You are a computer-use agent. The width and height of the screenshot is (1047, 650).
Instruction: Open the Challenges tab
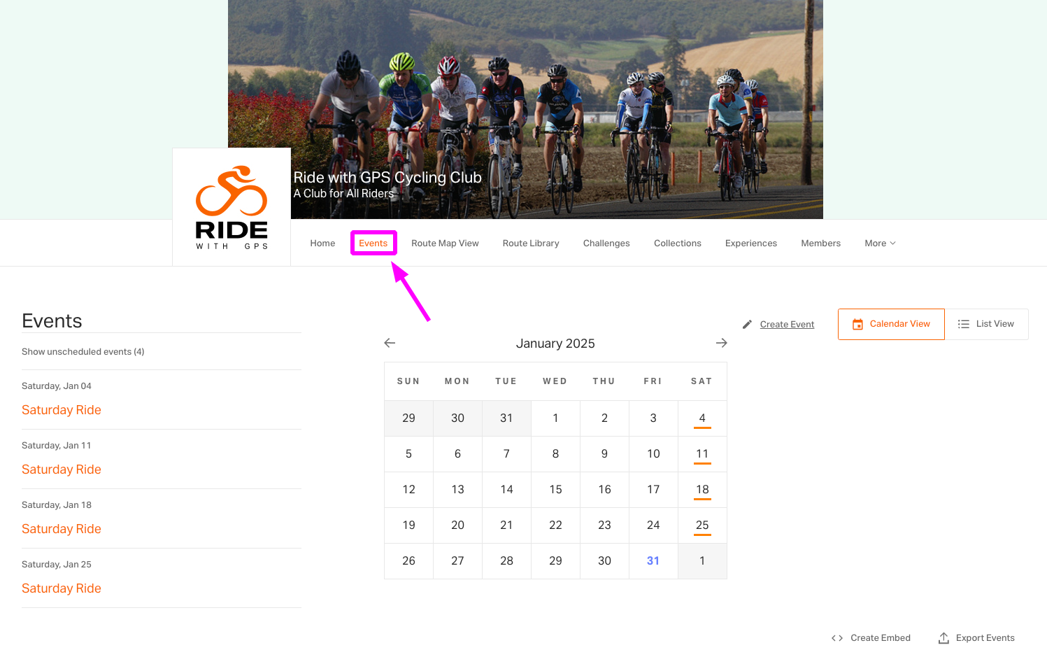click(606, 243)
